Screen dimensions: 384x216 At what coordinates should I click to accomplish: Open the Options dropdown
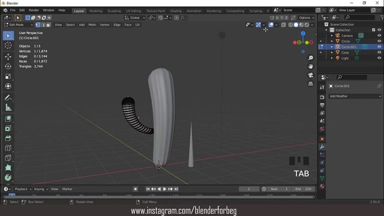(307, 17)
